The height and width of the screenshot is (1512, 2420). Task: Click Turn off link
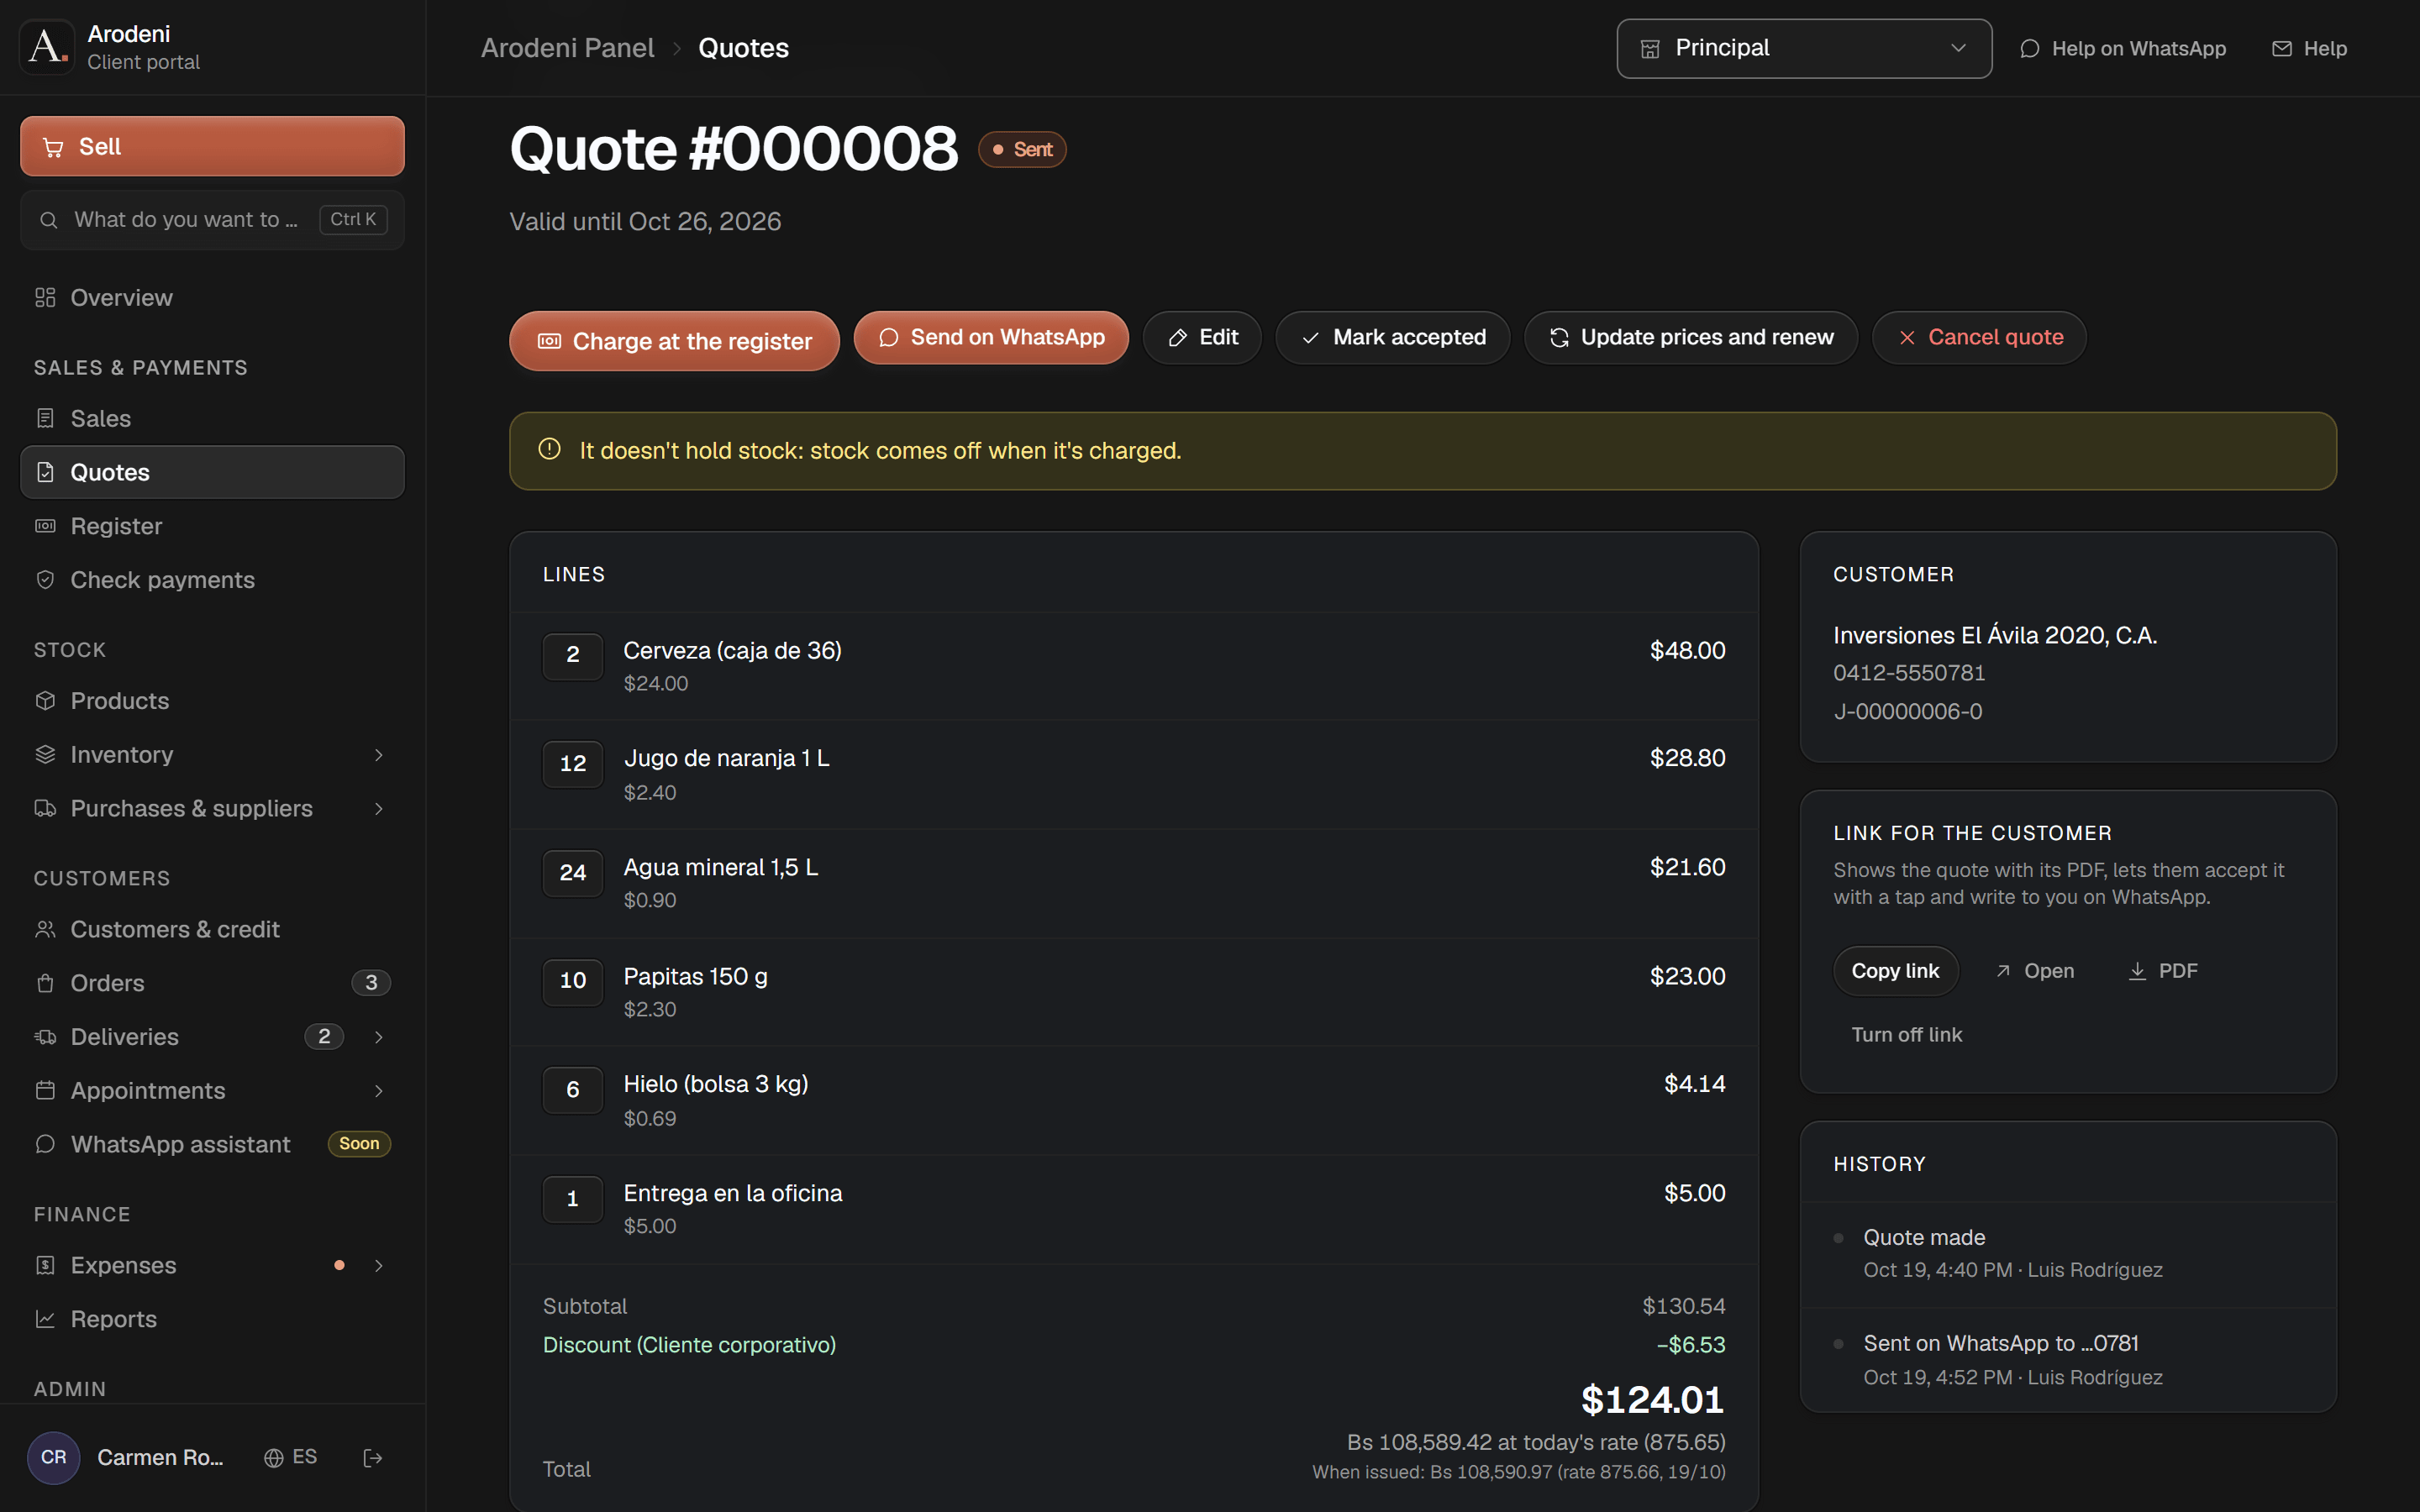click(1906, 1035)
